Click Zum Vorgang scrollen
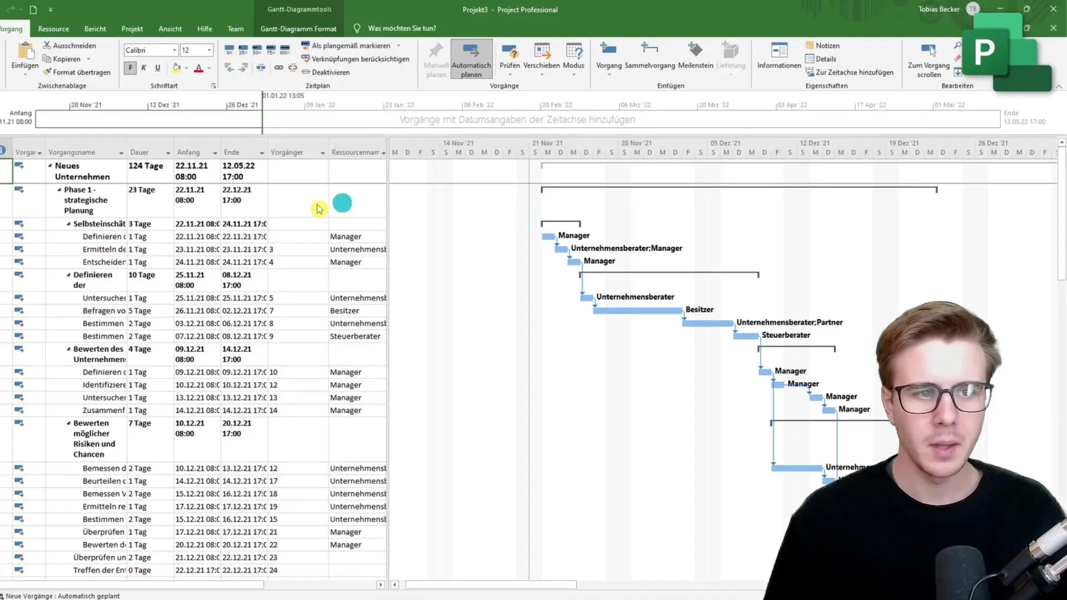The height and width of the screenshot is (600, 1067). point(929,60)
